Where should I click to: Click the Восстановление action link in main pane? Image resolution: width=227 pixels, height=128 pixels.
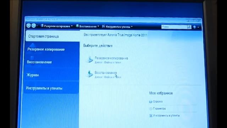(106, 73)
